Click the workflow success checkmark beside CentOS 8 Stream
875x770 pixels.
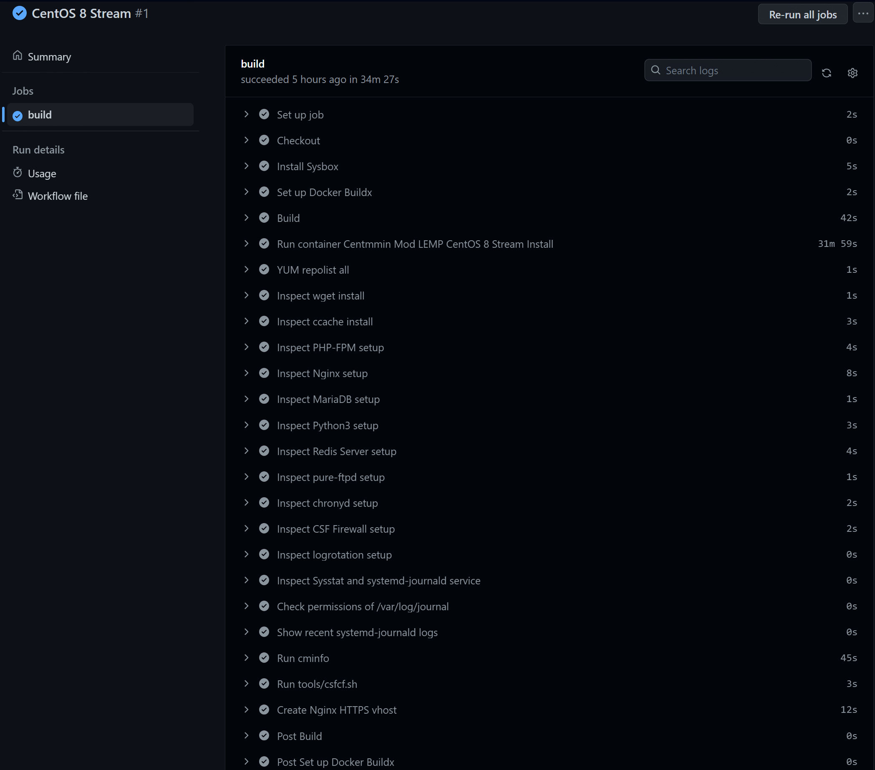[20, 13]
